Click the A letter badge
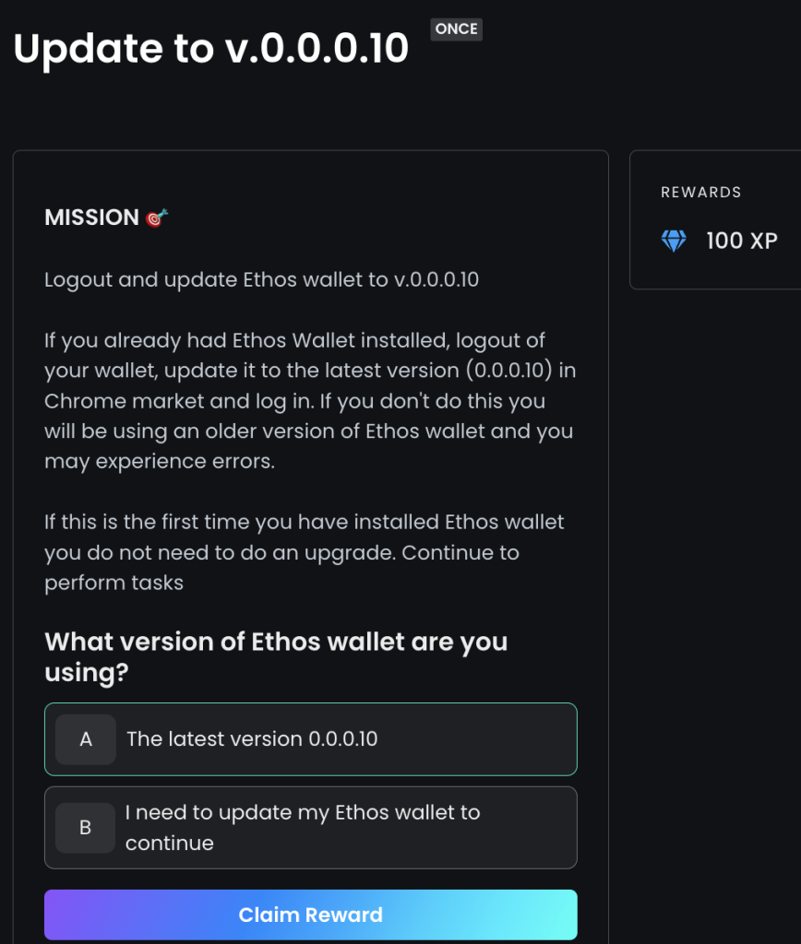The image size is (801, 944). pyautogui.click(x=86, y=739)
